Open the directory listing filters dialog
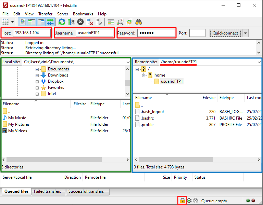 click(x=111, y=22)
